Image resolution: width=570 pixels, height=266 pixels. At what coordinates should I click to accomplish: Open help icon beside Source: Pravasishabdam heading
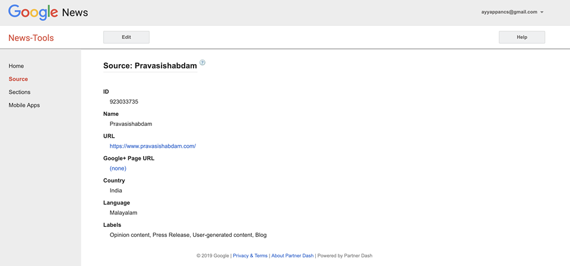[202, 62]
